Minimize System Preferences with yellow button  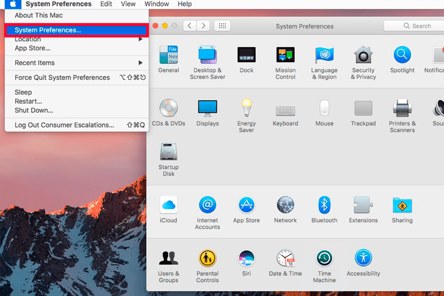tap(165, 26)
